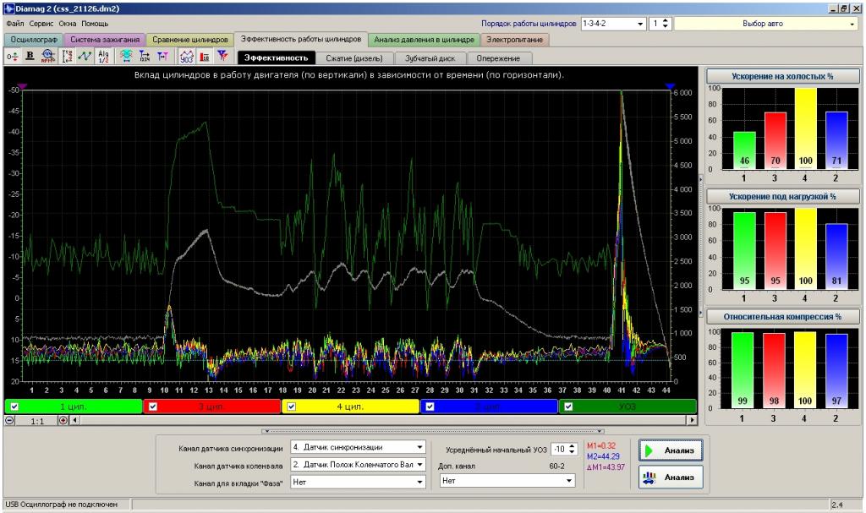866x513 pixels.
Task: Switch to the Анализ давления в цилиндре tab
Action: point(425,40)
